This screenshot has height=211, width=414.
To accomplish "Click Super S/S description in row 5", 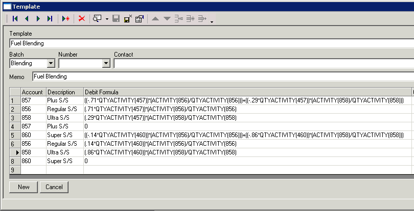I will tap(65, 135).
